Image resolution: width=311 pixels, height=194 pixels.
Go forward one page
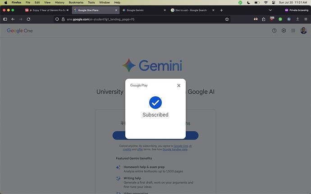point(21,19)
